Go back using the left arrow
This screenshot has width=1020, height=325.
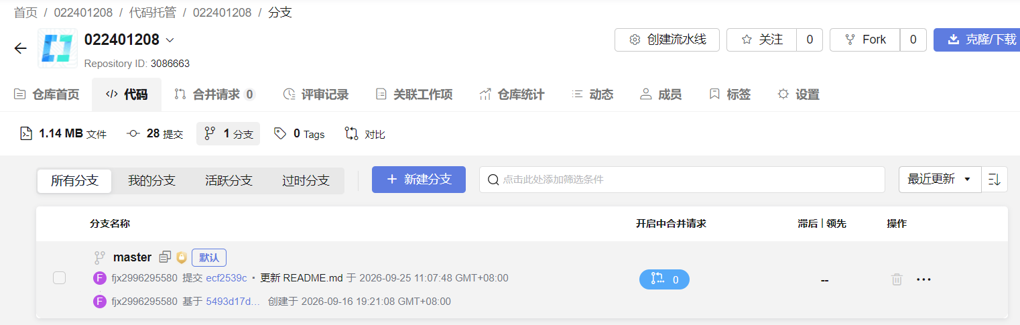coord(21,48)
